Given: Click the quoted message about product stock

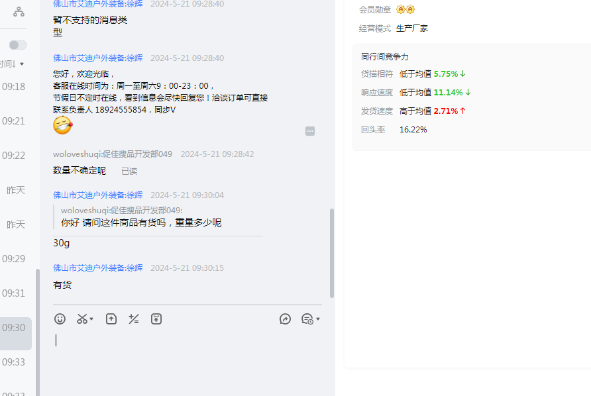Looking at the screenshot, I should (x=141, y=223).
